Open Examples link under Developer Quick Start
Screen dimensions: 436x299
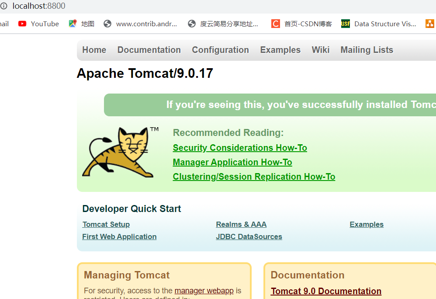click(x=367, y=224)
